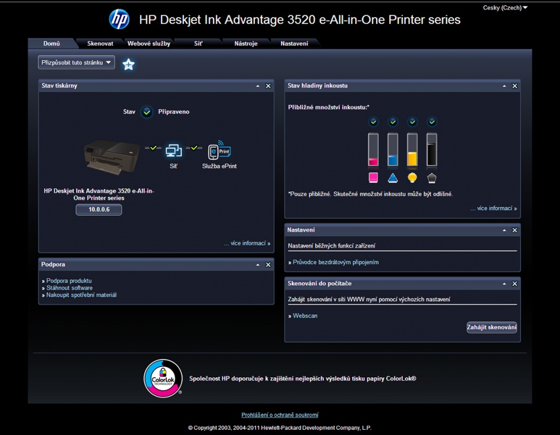Screen dimensions: 560x435
Task: Click the yellow ink status checkmark
Action: coord(412,122)
